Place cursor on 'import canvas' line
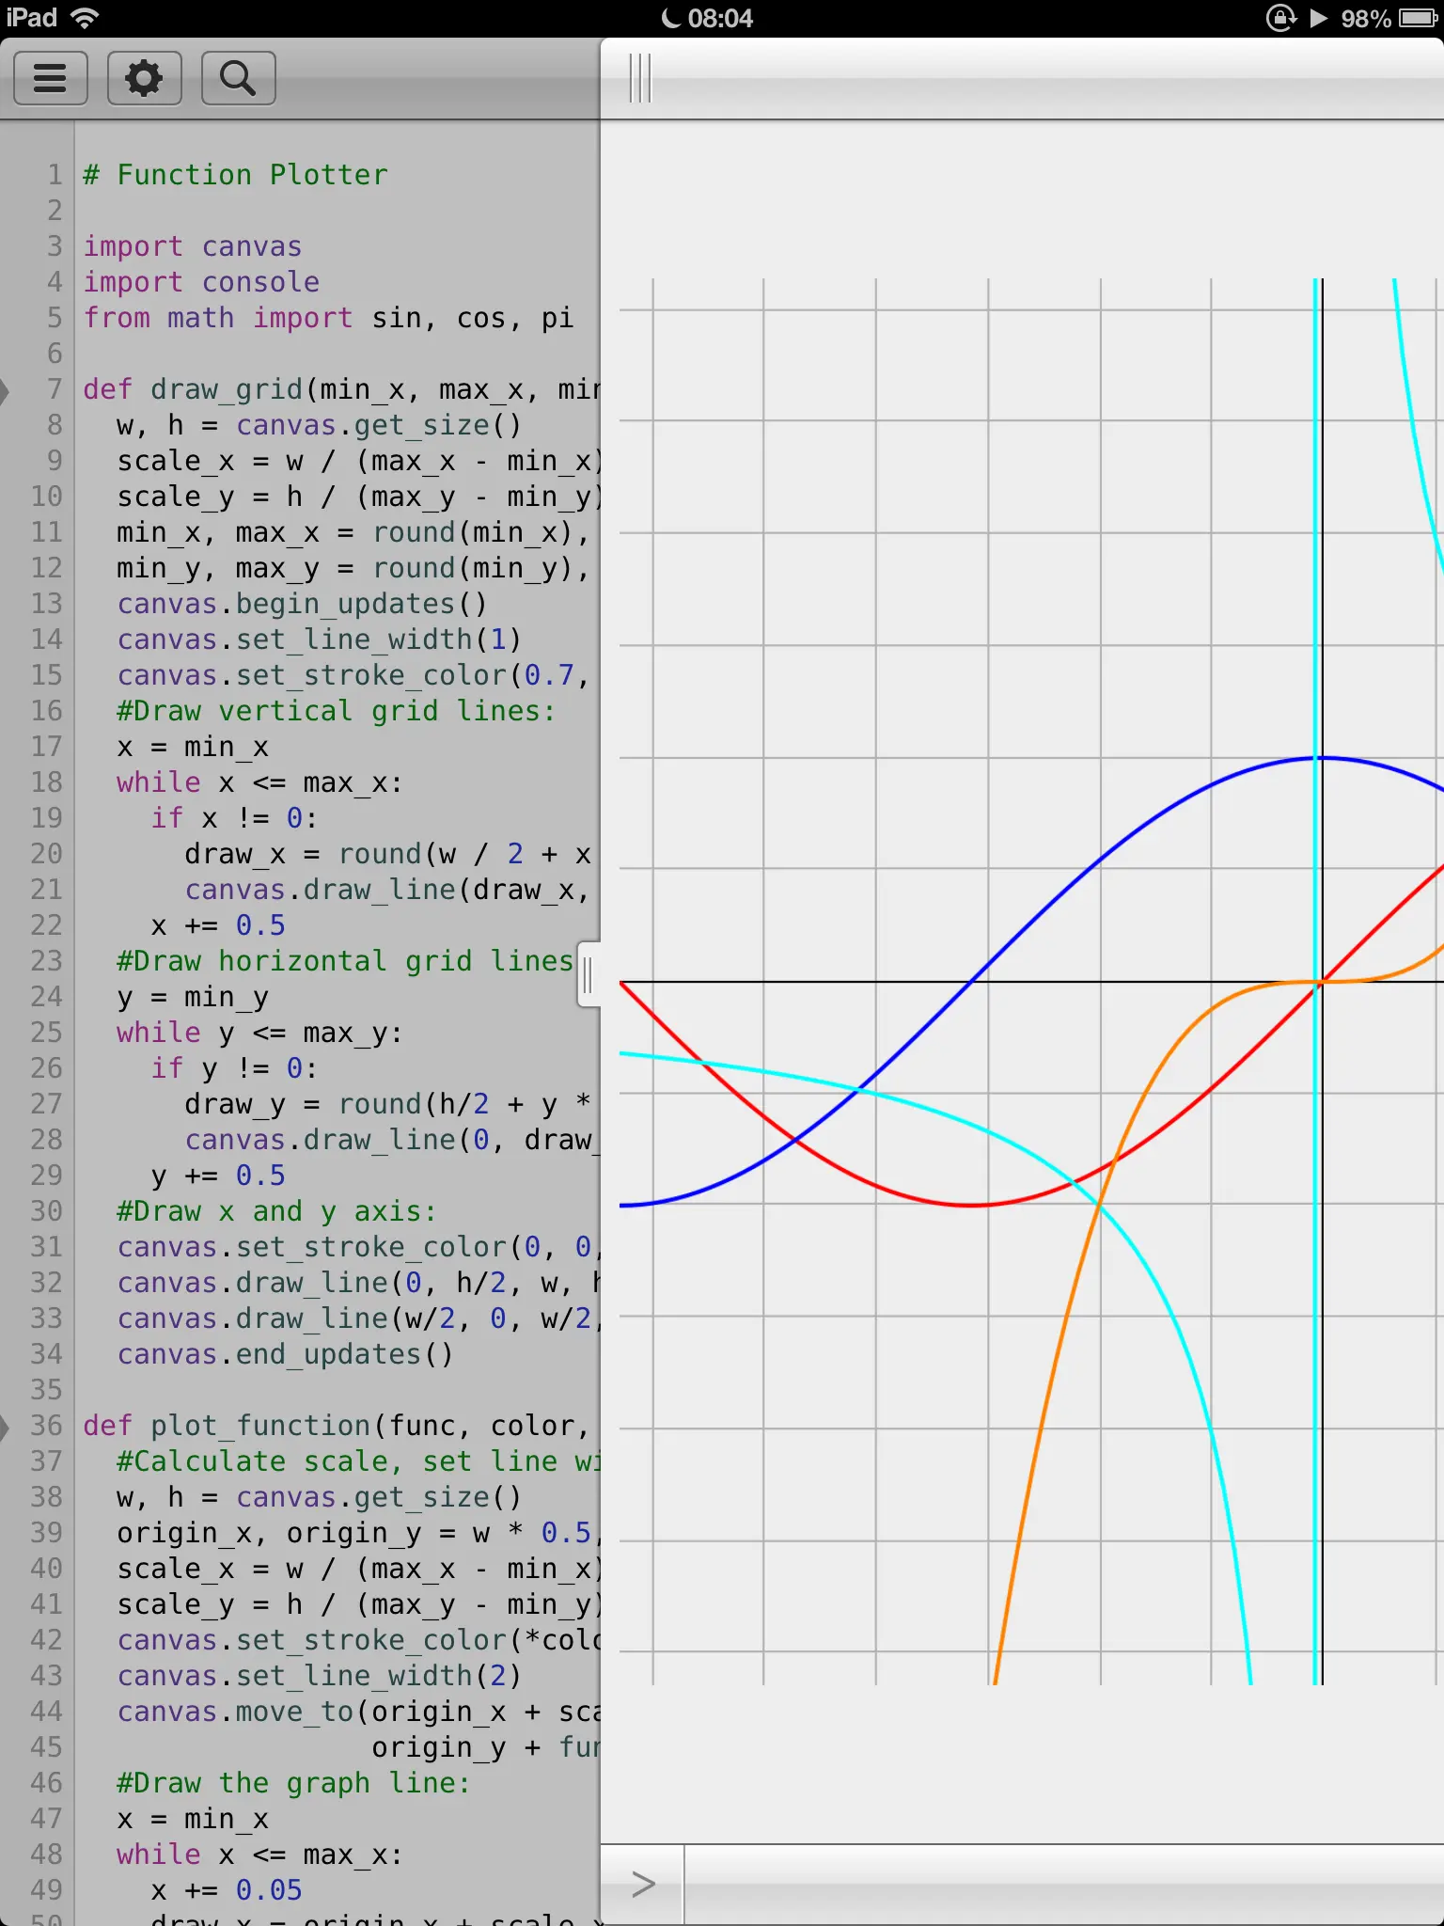This screenshot has width=1444, height=1926. pyautogui.click(x=193, y=246)
